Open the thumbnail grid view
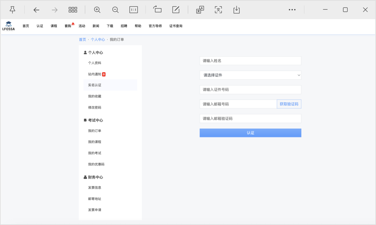This screenshot has height=225, width=376. pyautogui.click(x=73, y=10)
